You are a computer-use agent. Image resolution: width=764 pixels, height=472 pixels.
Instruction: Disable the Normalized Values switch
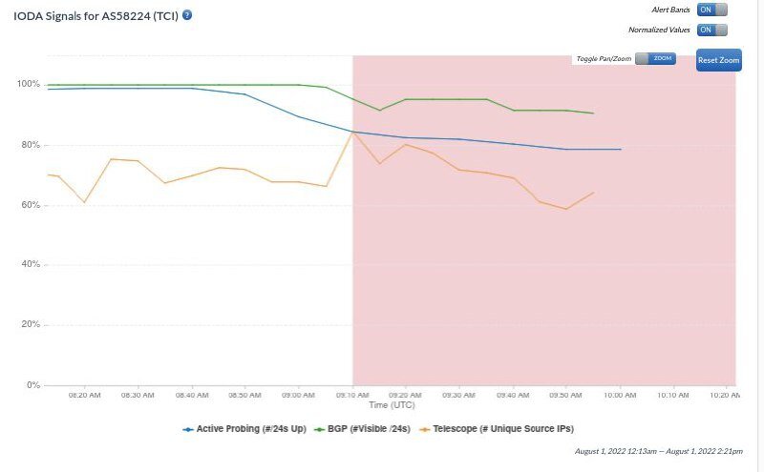click(711, 30)
